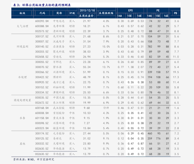Click stock code 000035.SZ
The height and width of the screenshot is (164, 194).
click(42, 98)
